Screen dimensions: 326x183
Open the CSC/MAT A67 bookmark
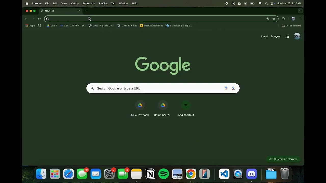tap(73, 26)
